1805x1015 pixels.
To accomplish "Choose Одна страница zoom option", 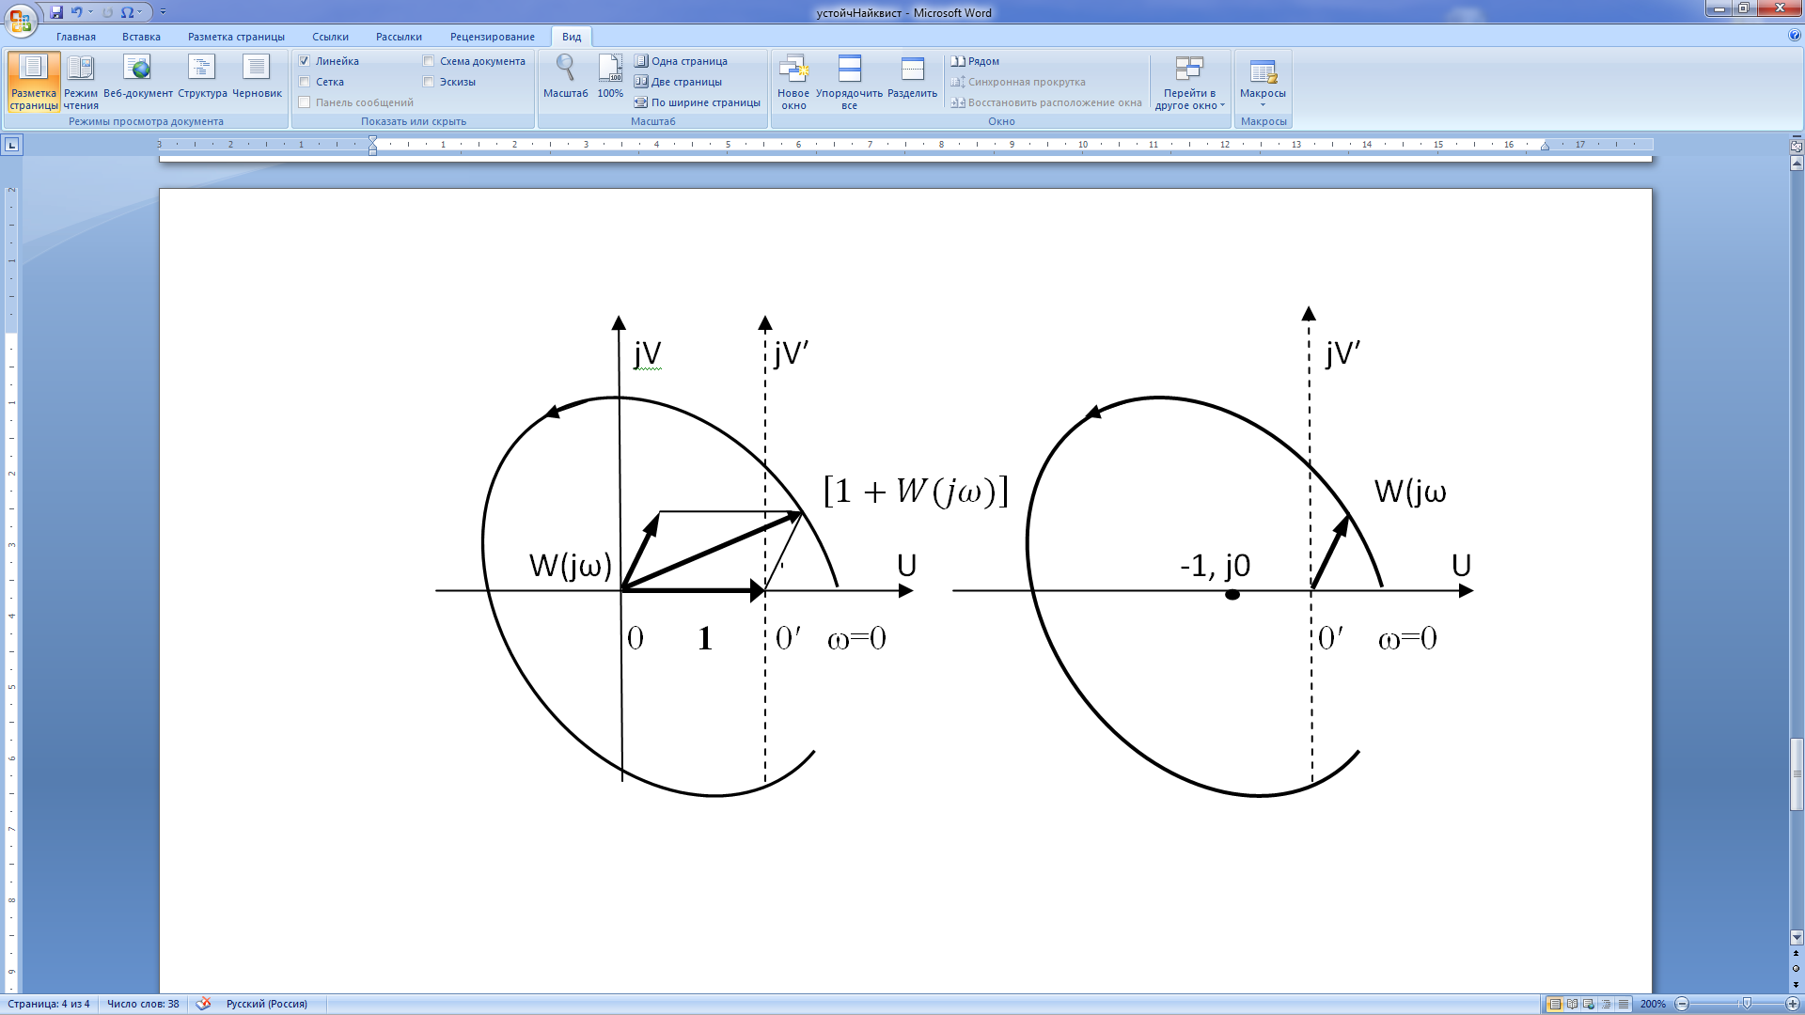I will 681,61.
